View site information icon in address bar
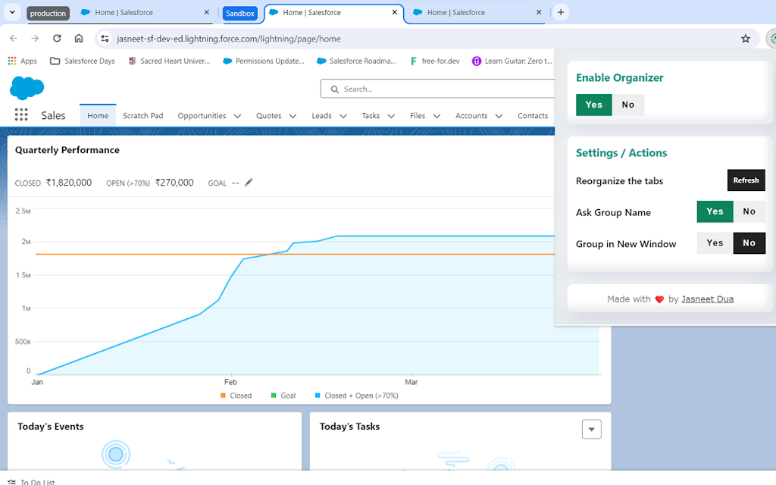Screen dimensions: 776x485 click(x=105, y=39)
